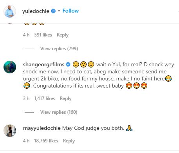
Task: Reply to the comment with 591 likes
Action: (x=63, y=35)
